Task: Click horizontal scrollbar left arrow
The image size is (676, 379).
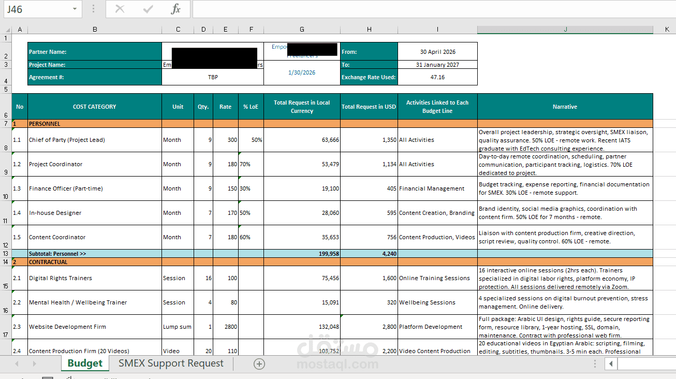Action: pyautogui.click(x=611, y=364)
